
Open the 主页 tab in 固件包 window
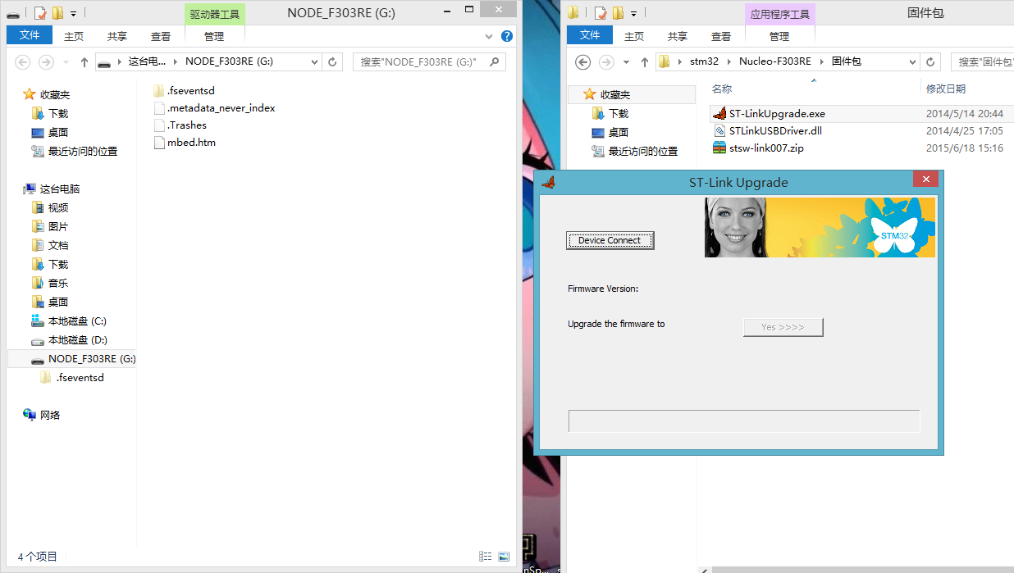tap(634, 36)
